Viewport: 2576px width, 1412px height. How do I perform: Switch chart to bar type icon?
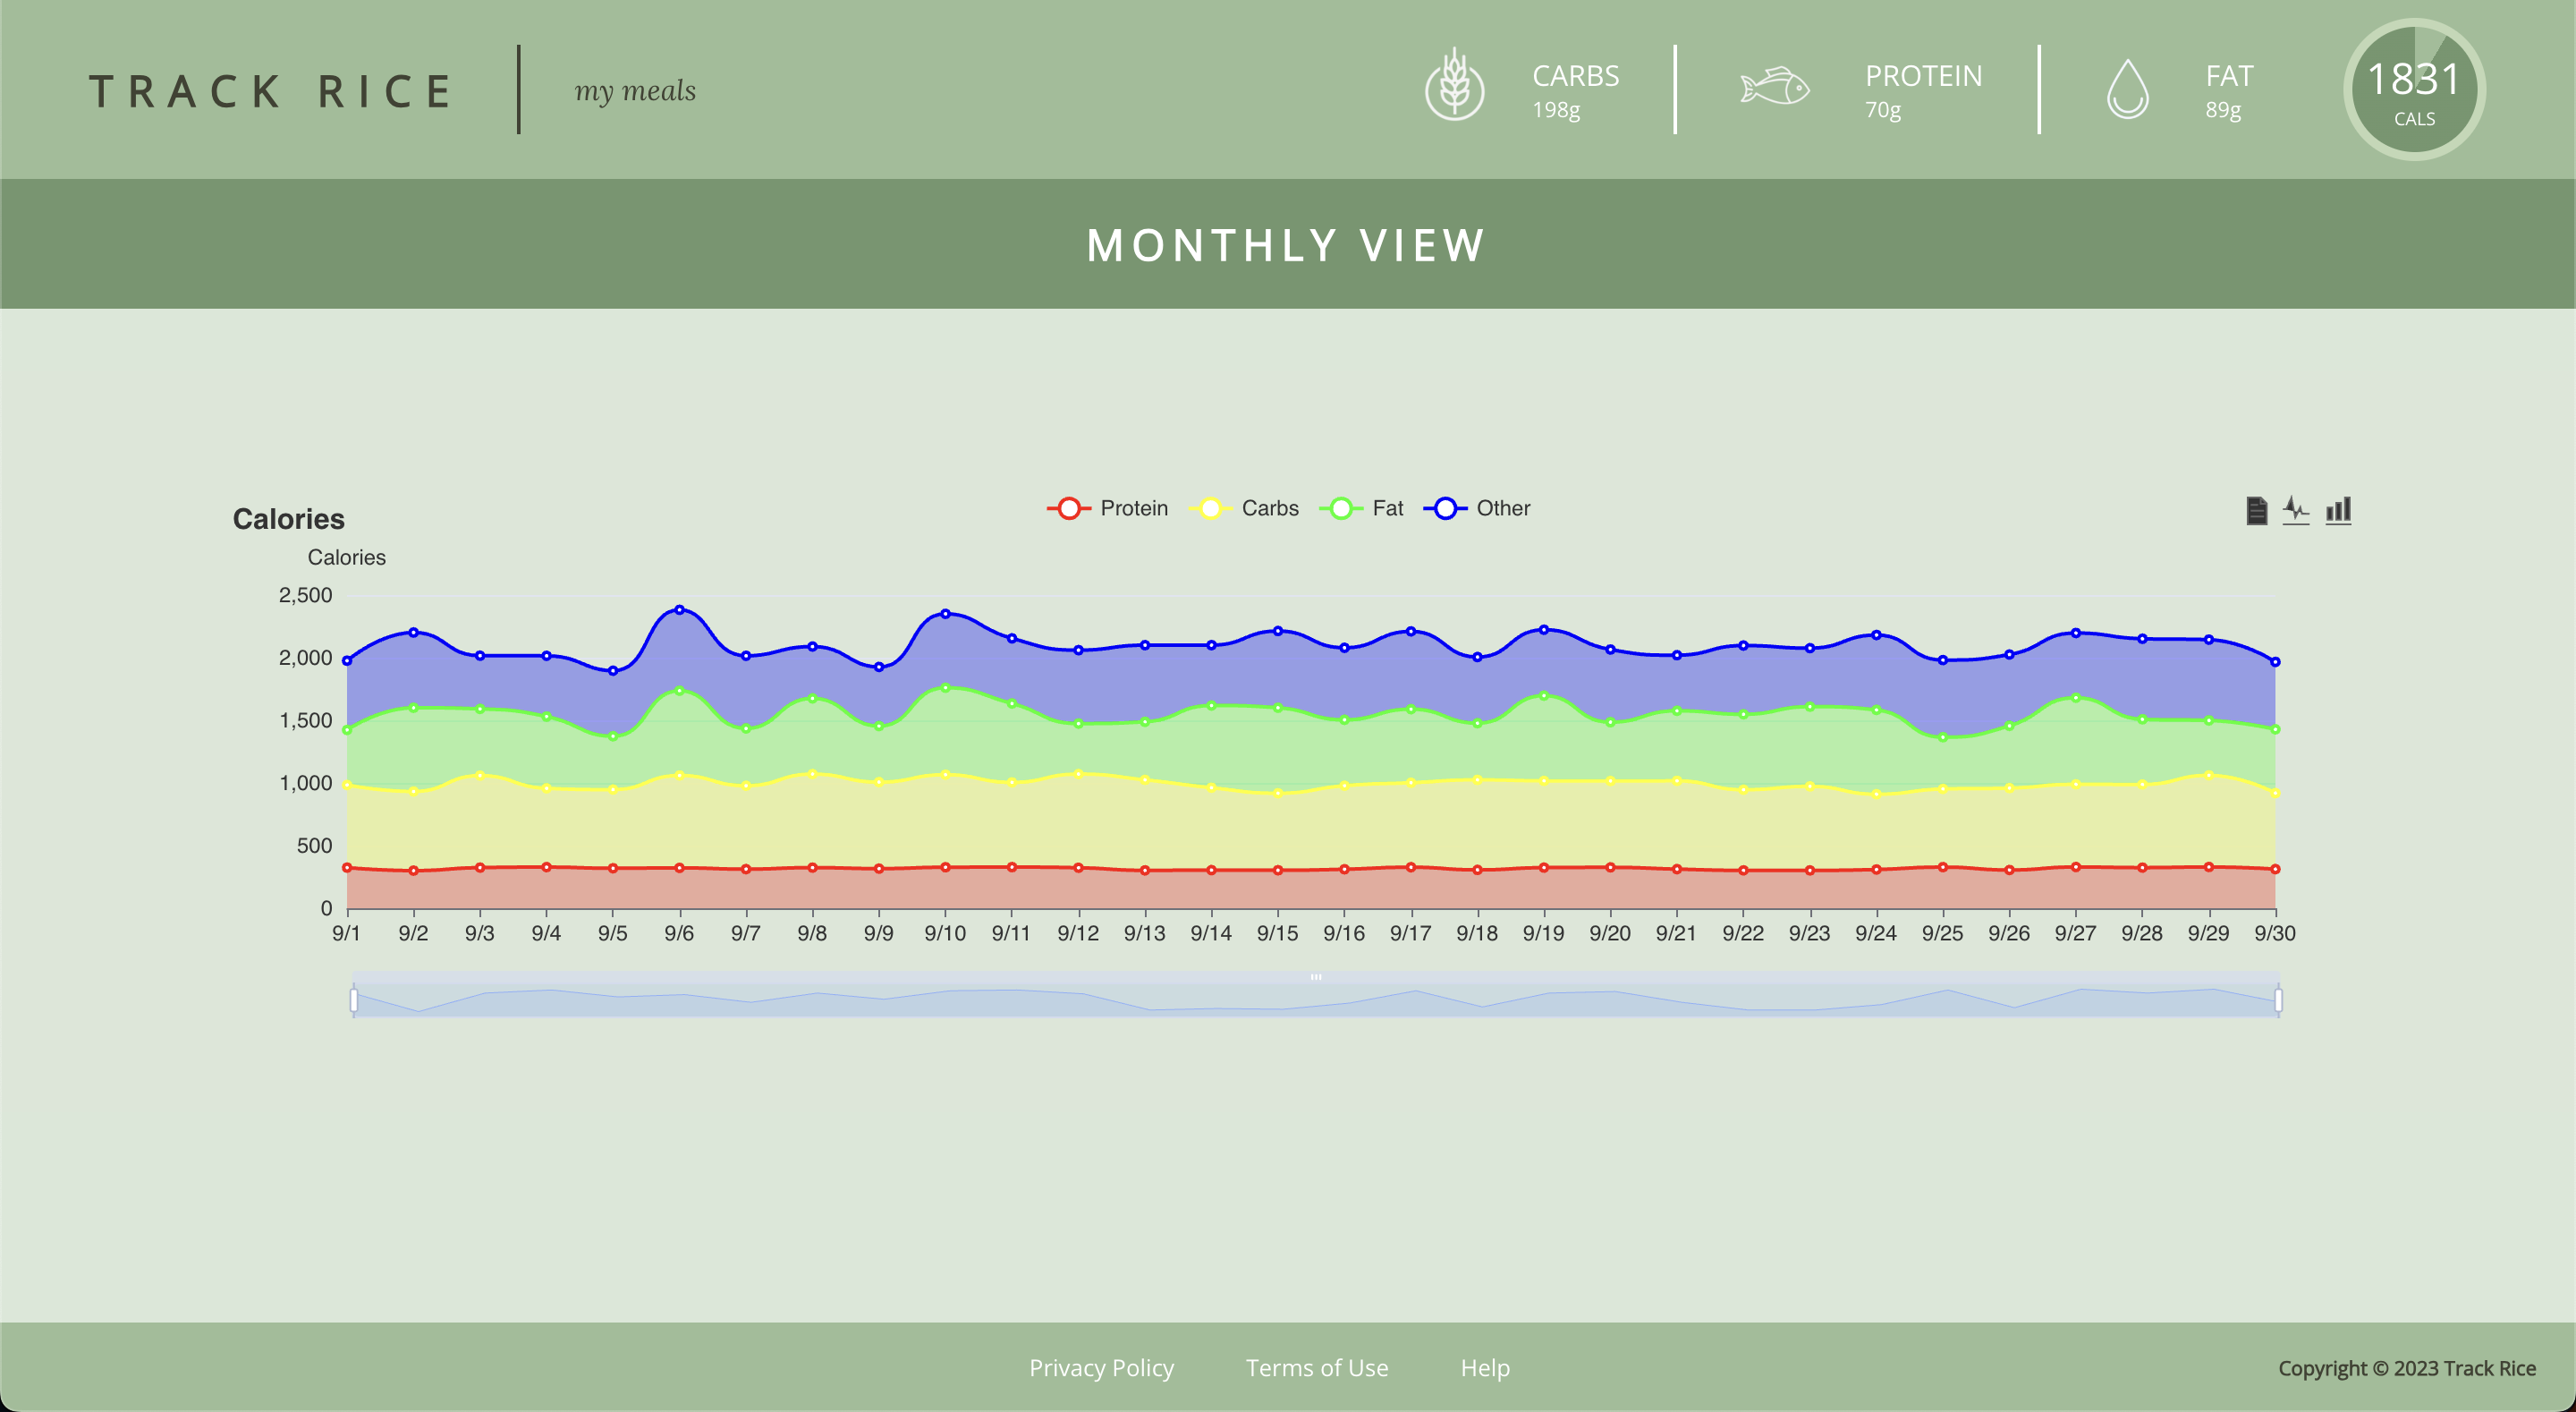point(2338,510)
